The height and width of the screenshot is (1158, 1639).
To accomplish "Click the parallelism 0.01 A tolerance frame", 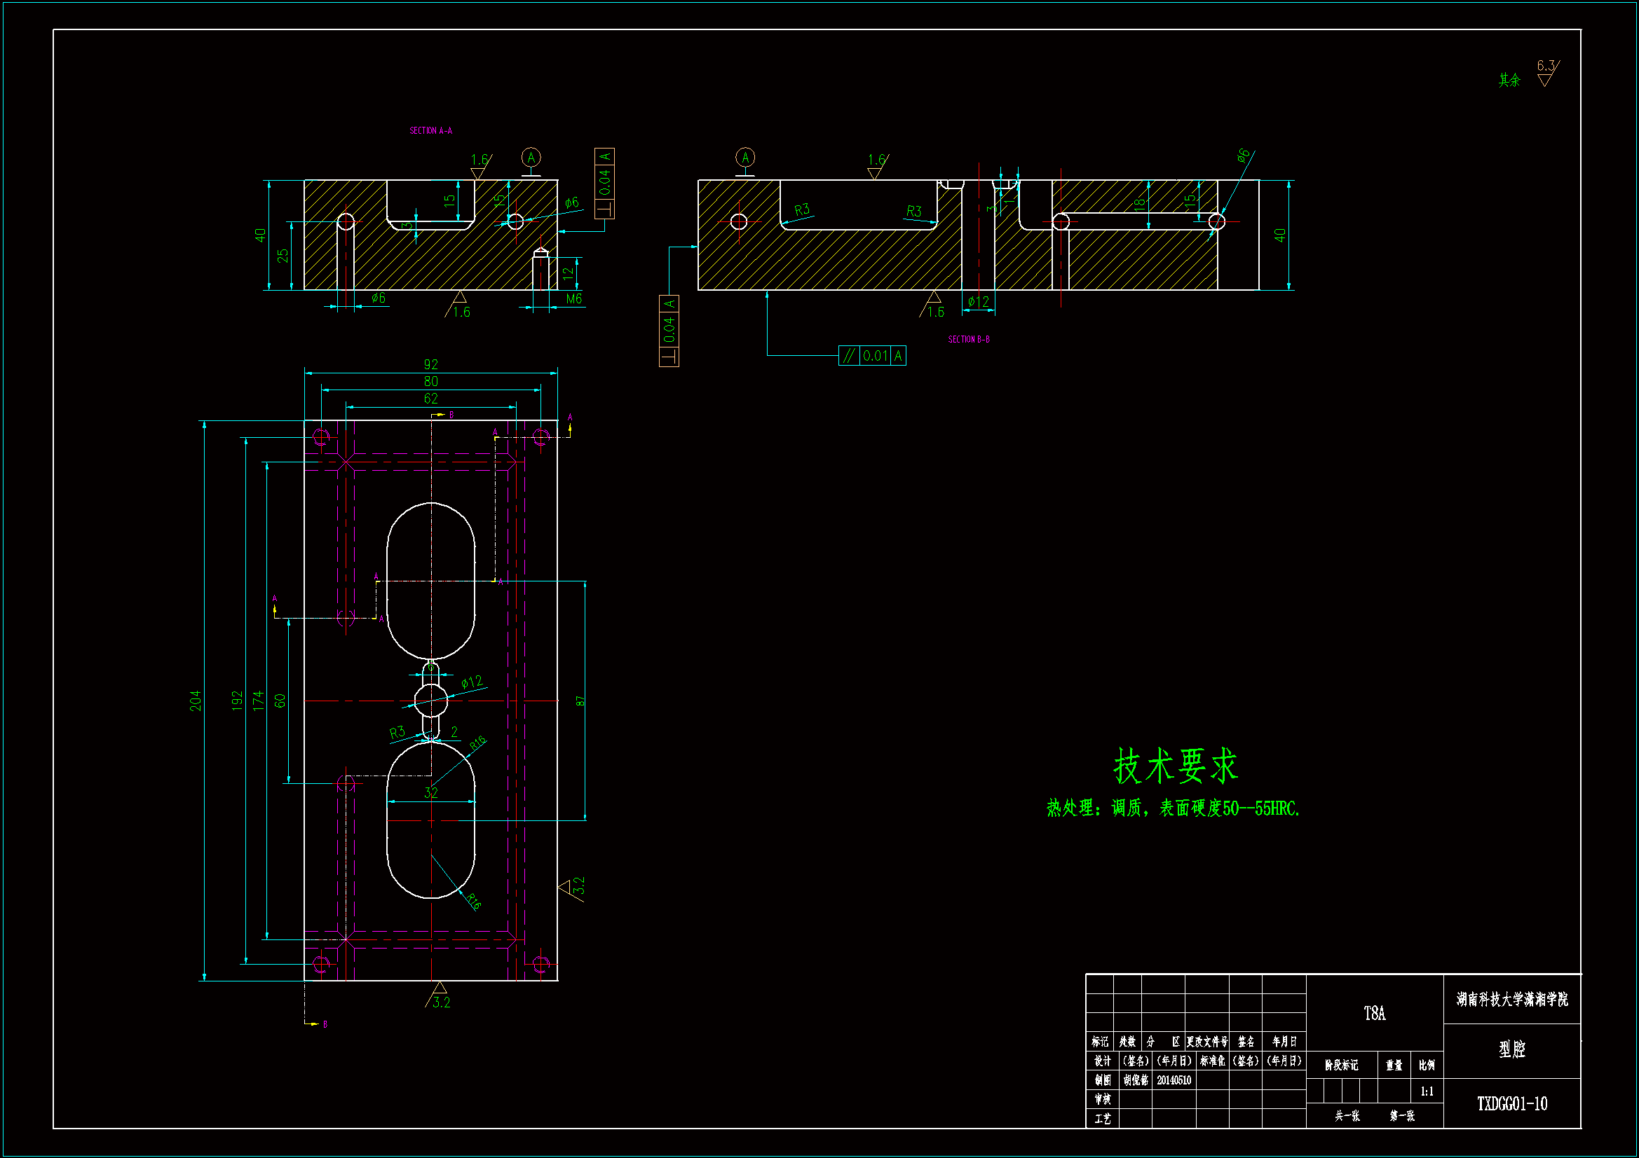I will tap(871, 356).
